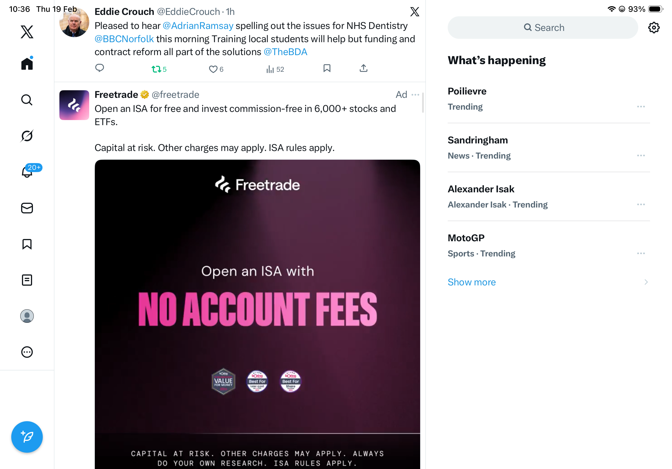Open the Grok icon in sidebar

(x=27, y=136)
